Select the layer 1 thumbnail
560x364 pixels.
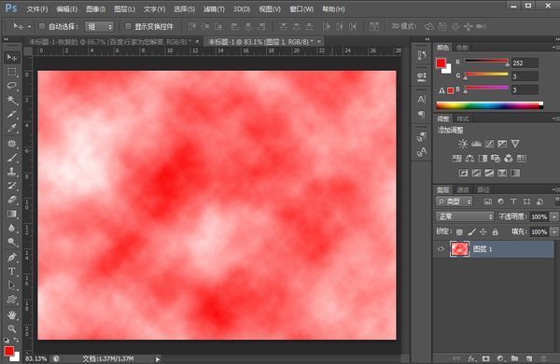(459, 249)
